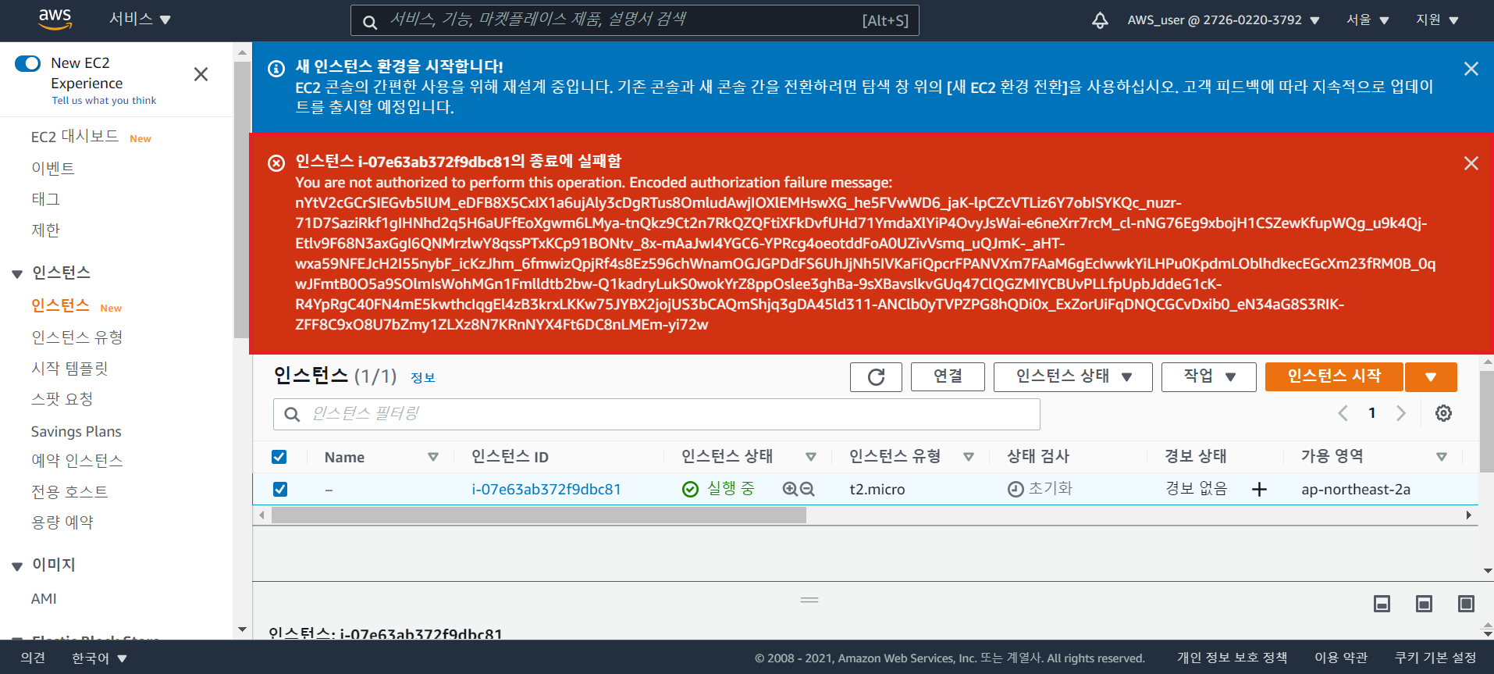Click the initializing status clock icon

point(1016,490)
